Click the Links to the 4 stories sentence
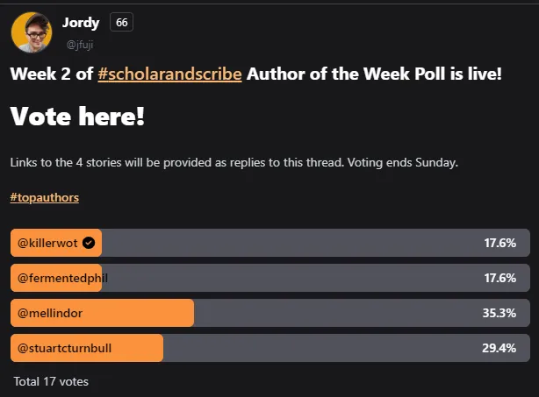 click(x=177, y=162)
